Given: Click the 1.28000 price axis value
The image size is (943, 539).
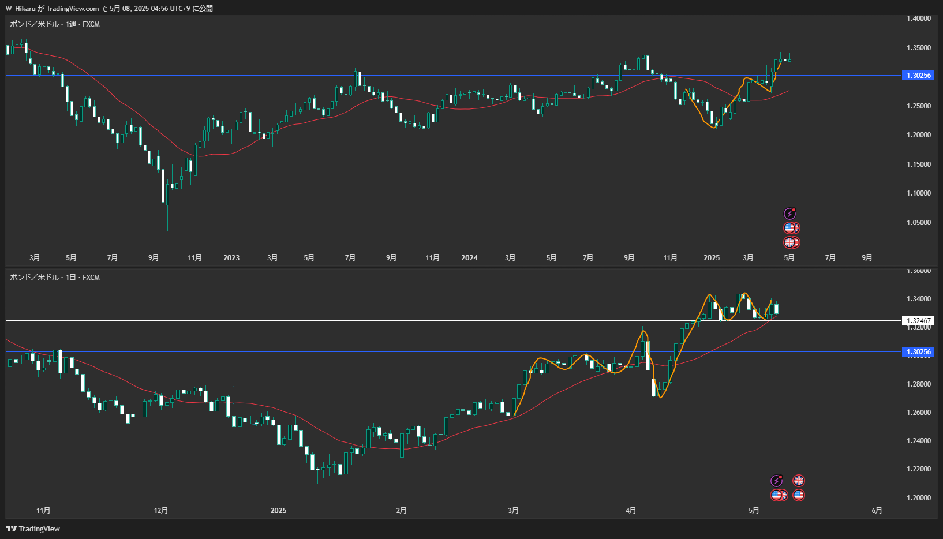Looking at the screenshot, I should click(x=918, y=384).
